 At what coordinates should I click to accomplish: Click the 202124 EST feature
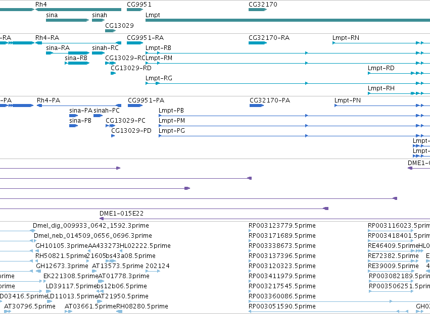click(x=153, y=271)
